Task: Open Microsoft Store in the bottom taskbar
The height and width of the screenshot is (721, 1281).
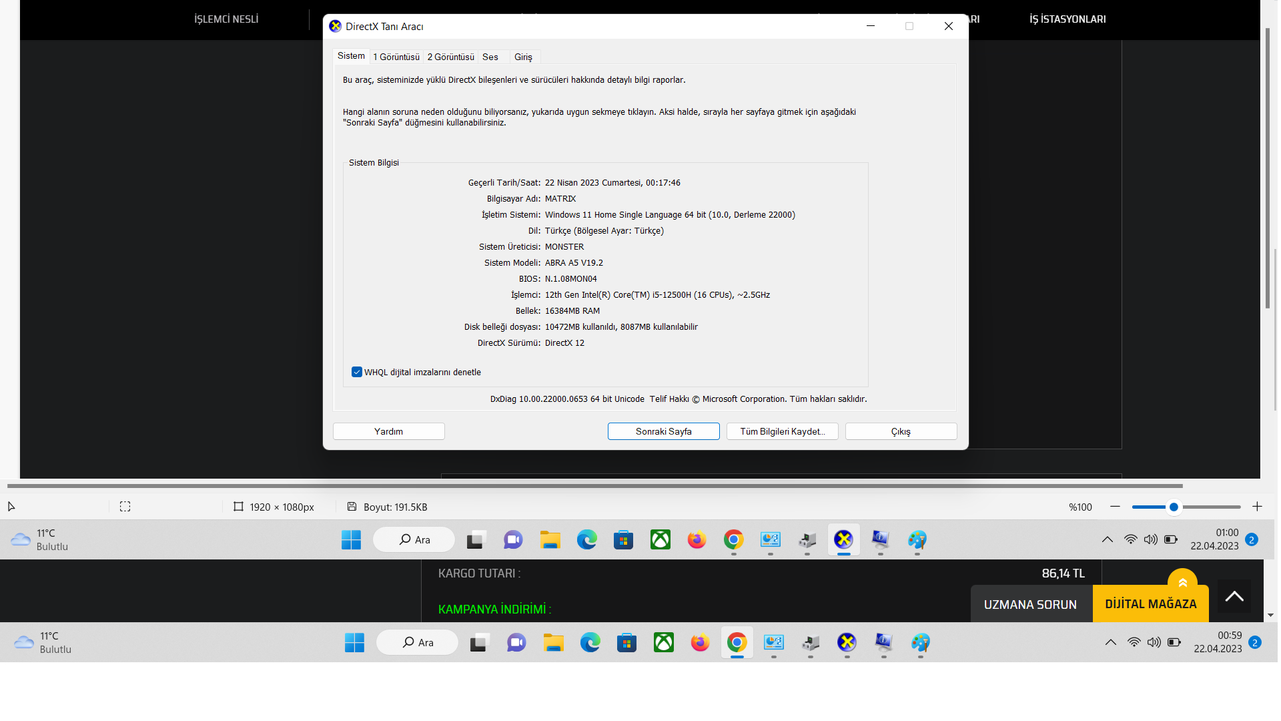Action: (x=627, y=642)
